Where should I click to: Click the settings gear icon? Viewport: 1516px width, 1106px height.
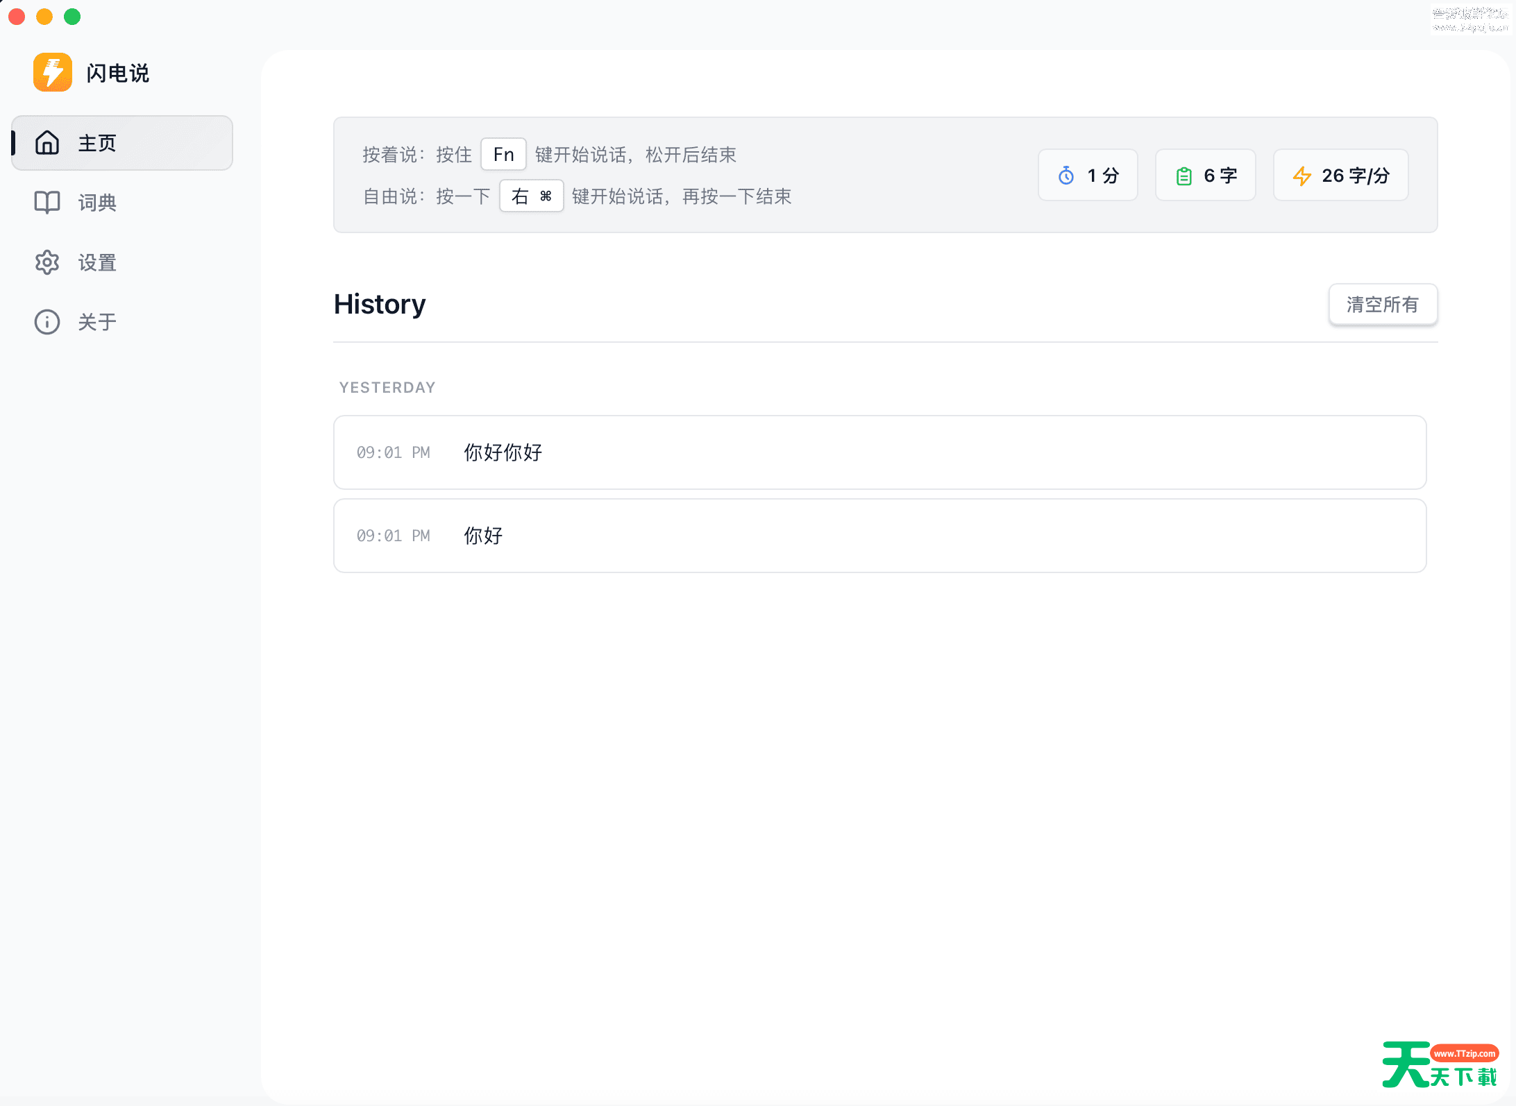(47, 262)
